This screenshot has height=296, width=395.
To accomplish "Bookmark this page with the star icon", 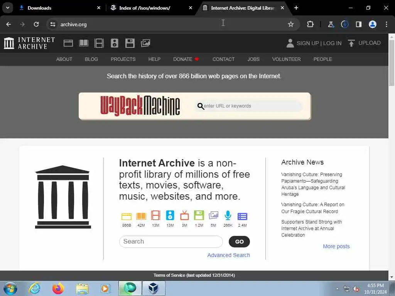I will coord(291,24).
